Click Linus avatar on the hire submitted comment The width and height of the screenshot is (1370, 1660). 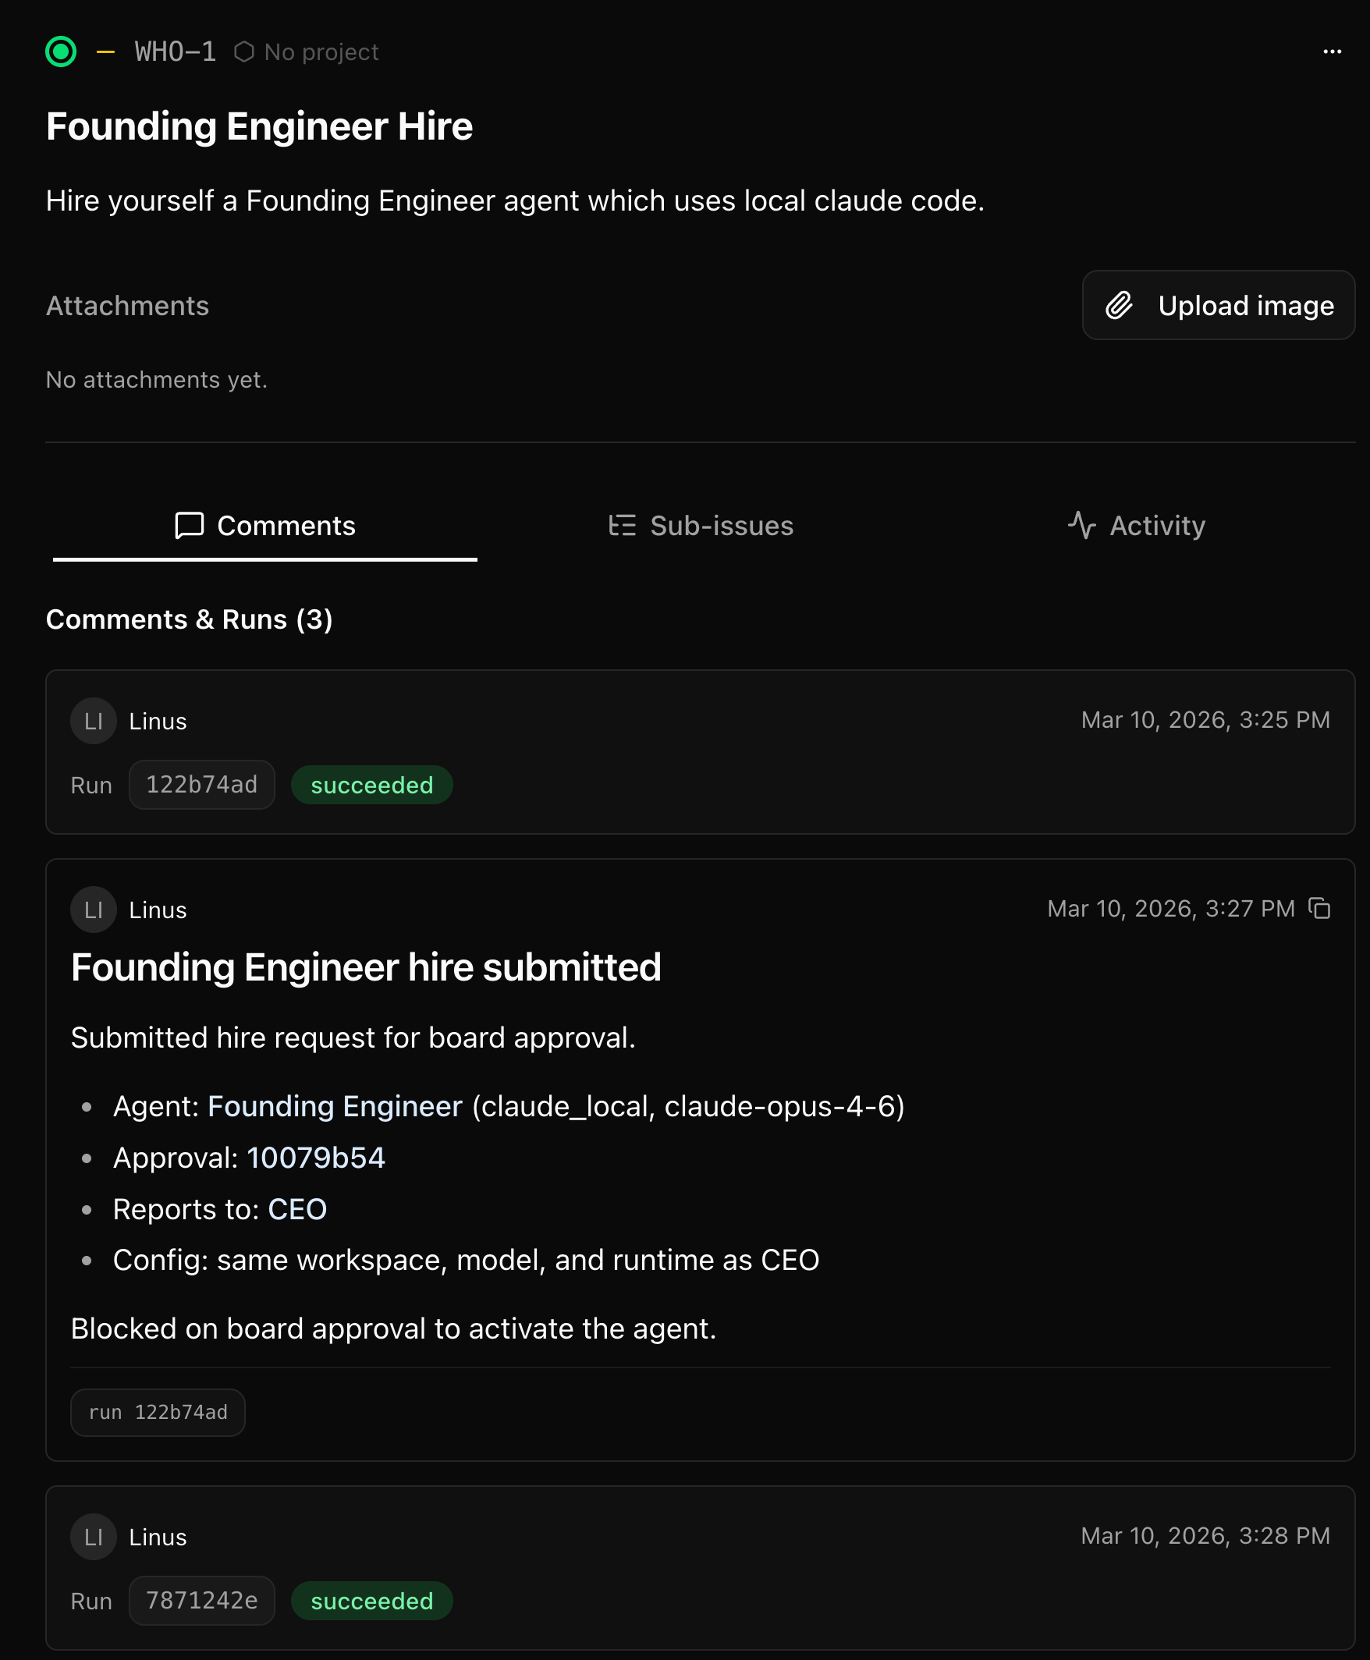point(93,910)
